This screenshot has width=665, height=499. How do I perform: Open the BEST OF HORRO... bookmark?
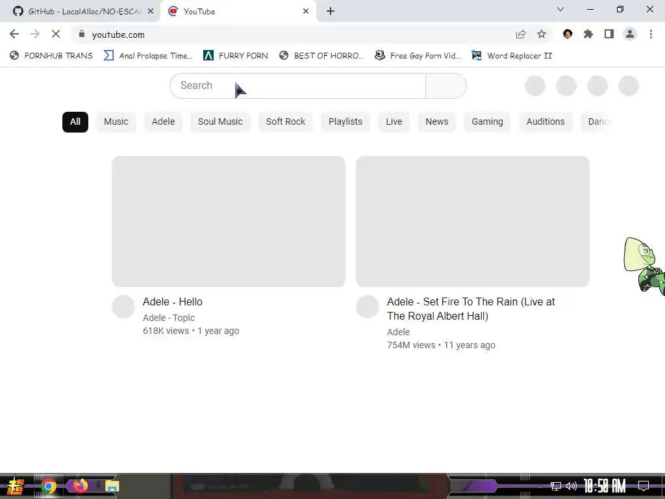321,56
